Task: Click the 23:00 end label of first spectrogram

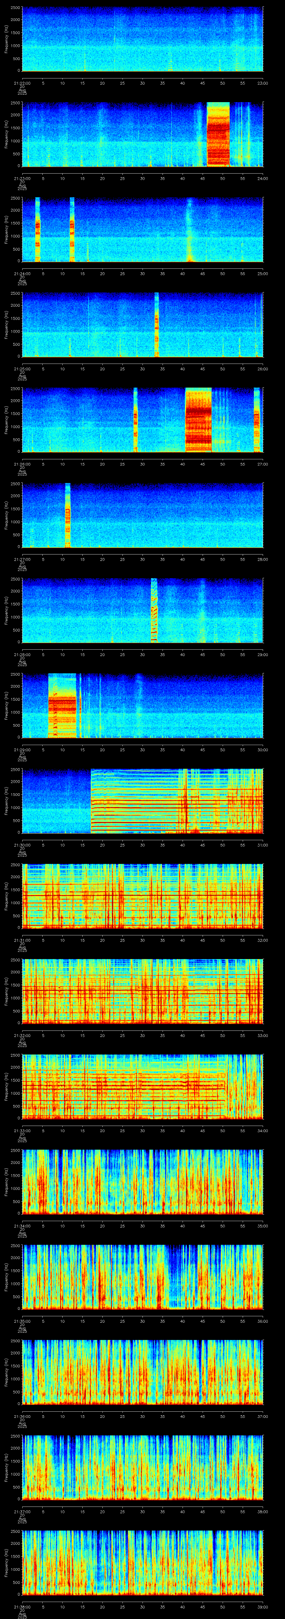Action: point(262,82)
